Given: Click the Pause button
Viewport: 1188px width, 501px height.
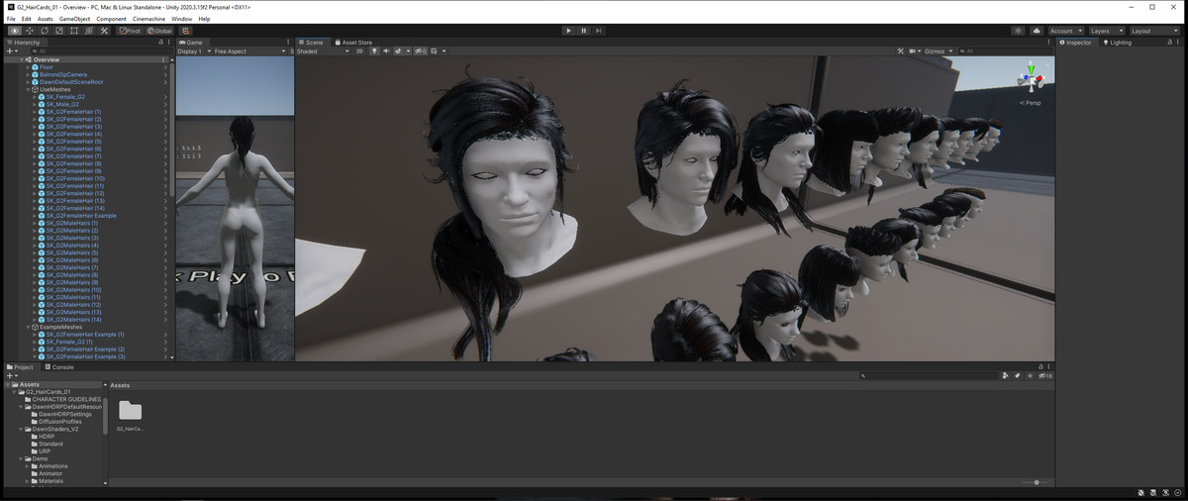Looking at the screenshot, I should pyautogui.click(x=584, y=31).
